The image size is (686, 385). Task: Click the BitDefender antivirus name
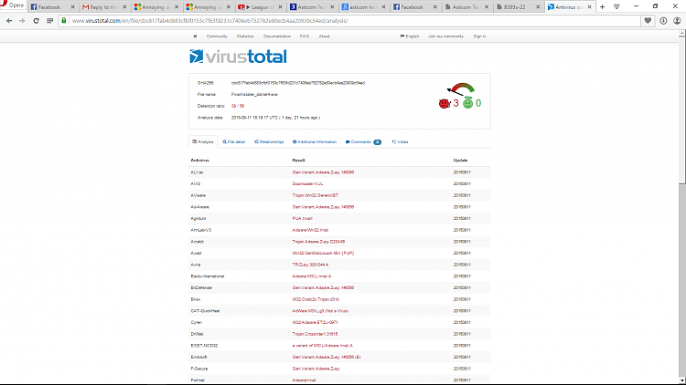201,287
